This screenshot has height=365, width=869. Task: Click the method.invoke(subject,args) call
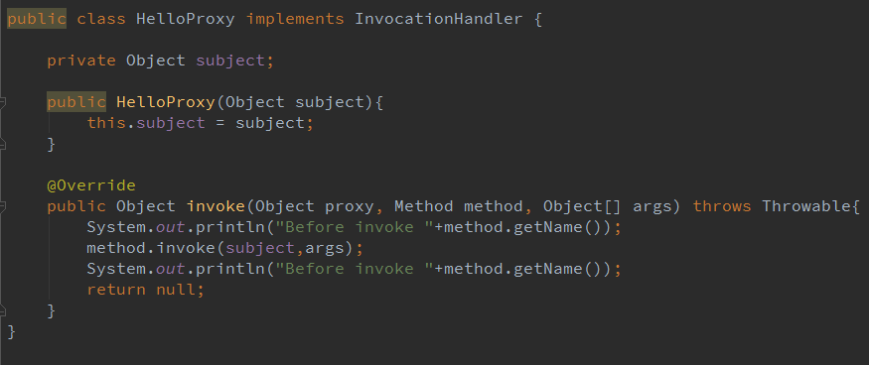pyautogui.click(x=224, y=248)
